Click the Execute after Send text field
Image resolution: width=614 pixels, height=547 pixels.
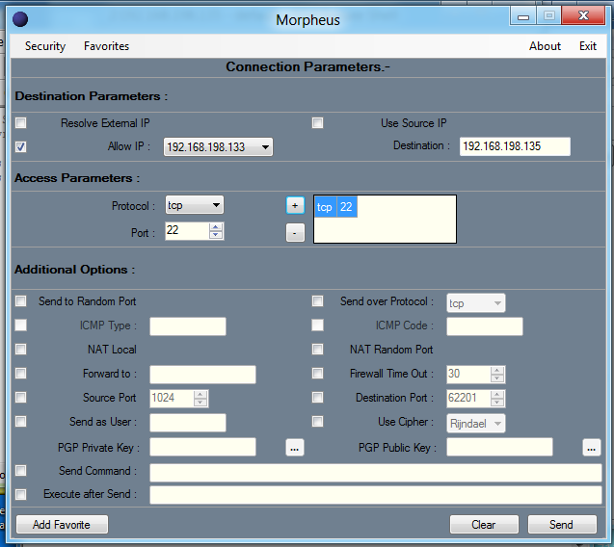click(376, 495)
